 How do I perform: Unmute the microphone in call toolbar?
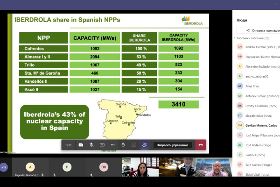click(x=91, y=145)
